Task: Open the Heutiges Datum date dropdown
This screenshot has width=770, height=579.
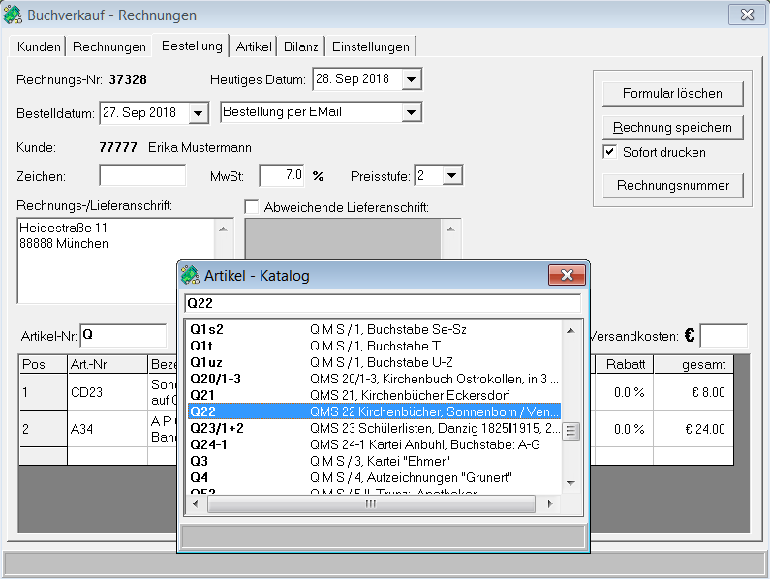Action: (x=412, y=79)
